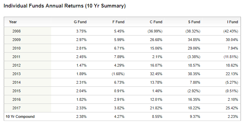Click the 2009 S Fund value 34.85%
This screenshot has width=244, height=124.
[x=194, y=40]
